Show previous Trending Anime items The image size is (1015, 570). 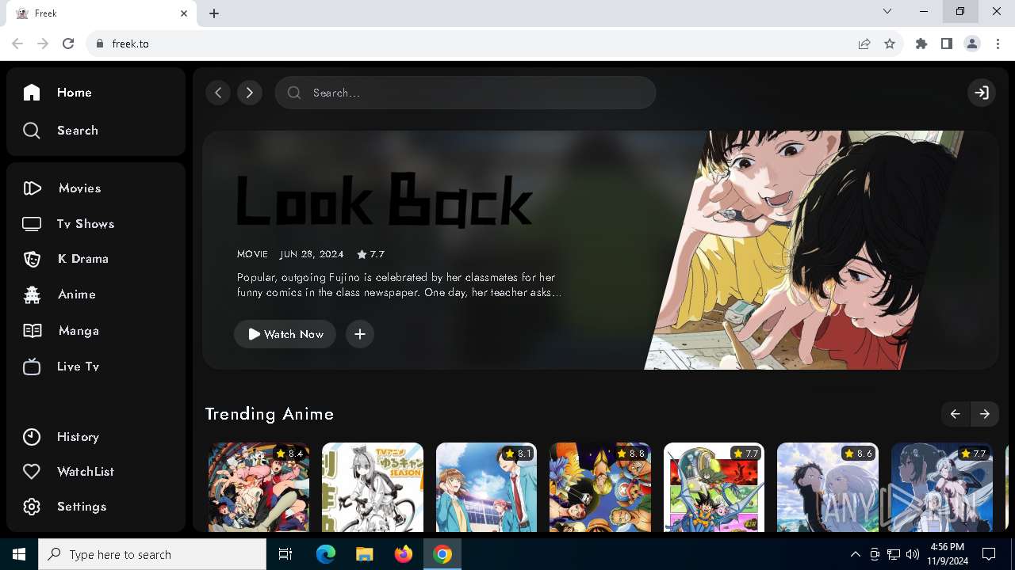point(955,414)
